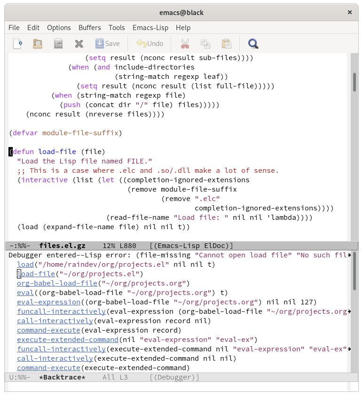Follow 'call-interactively' link with eval-expression record nil
Image resolution: width=363 pixels, height=396 pixels.
[55, 321]
